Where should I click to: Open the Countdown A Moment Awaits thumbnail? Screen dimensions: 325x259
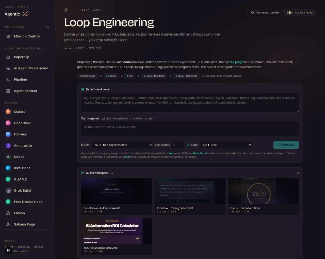coord(117,191)
